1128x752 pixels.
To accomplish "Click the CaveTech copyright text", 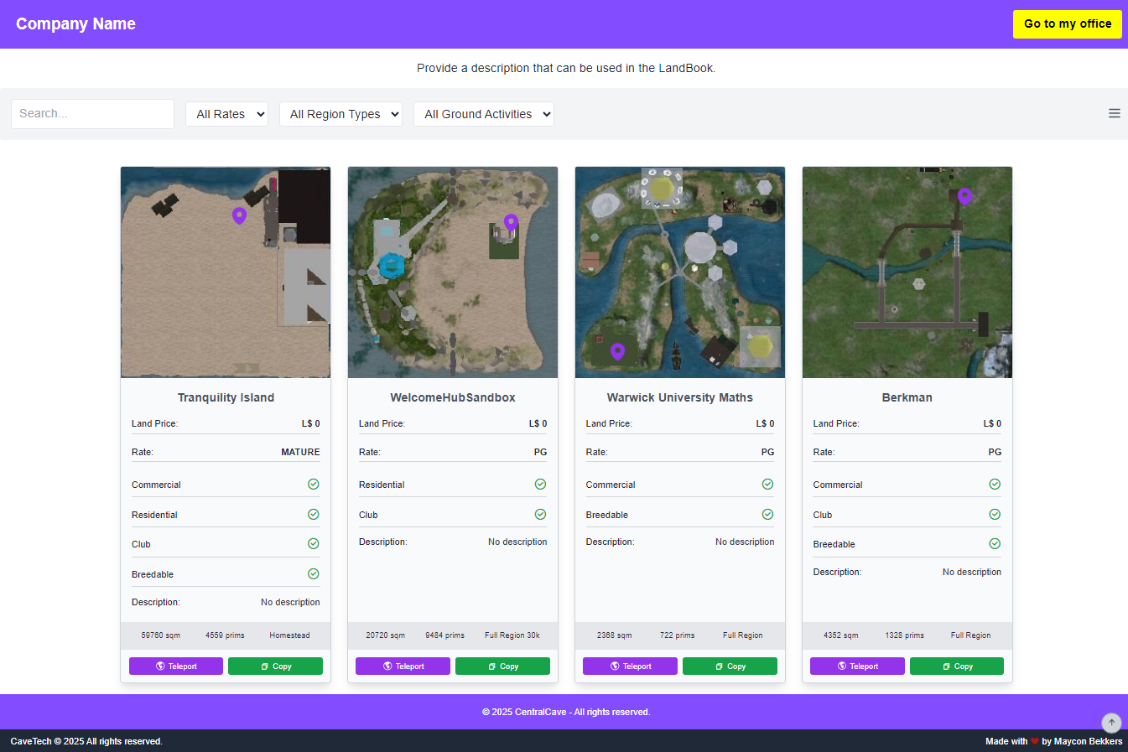I will tap(86, 741).
